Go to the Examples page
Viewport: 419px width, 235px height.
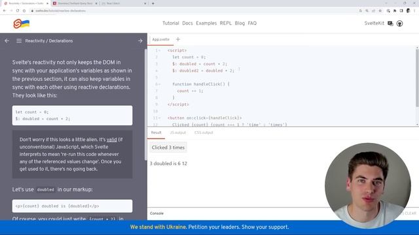(206, 23)
